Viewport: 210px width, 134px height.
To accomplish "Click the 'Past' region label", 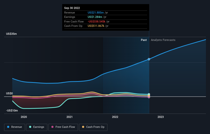I will [144, 40].
